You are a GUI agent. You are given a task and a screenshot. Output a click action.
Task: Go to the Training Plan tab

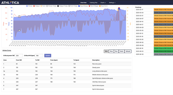(x=94, y=3)
